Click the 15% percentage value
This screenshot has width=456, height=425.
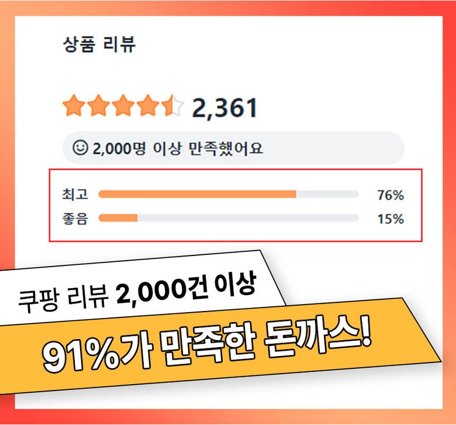[x=390, y=219]
